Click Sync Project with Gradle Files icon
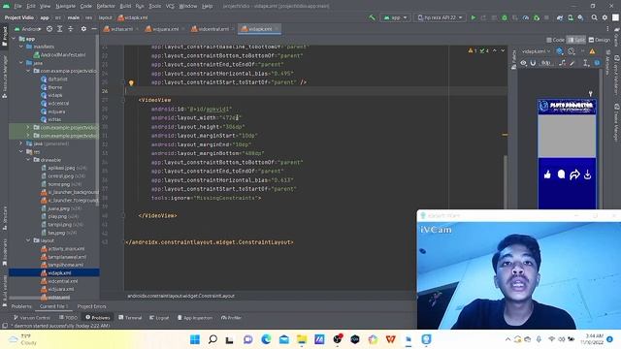Viewport: 621px width, 349px height. [x=560, y=17]
